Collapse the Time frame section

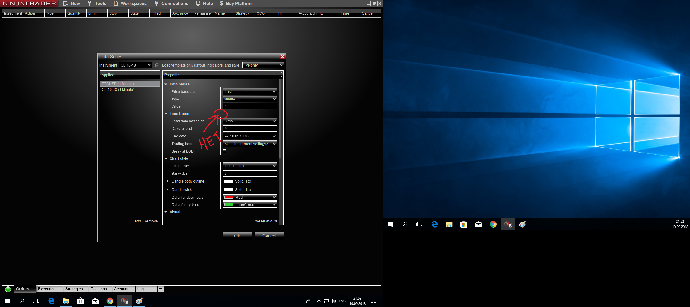166,114
